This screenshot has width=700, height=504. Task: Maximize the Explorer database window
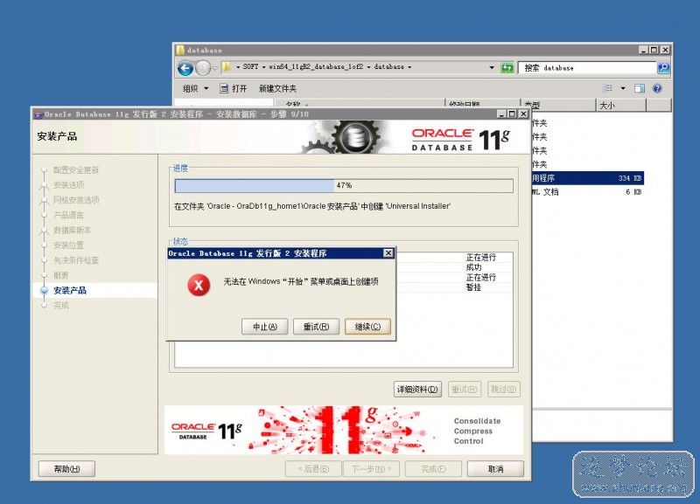coord(654,50)
